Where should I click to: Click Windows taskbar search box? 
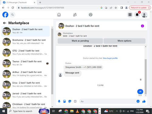28,111
